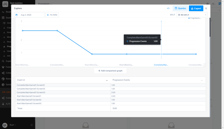This screenshot has height=129, width=224.
Task: Export the explore data
Action: pos(196,8)
